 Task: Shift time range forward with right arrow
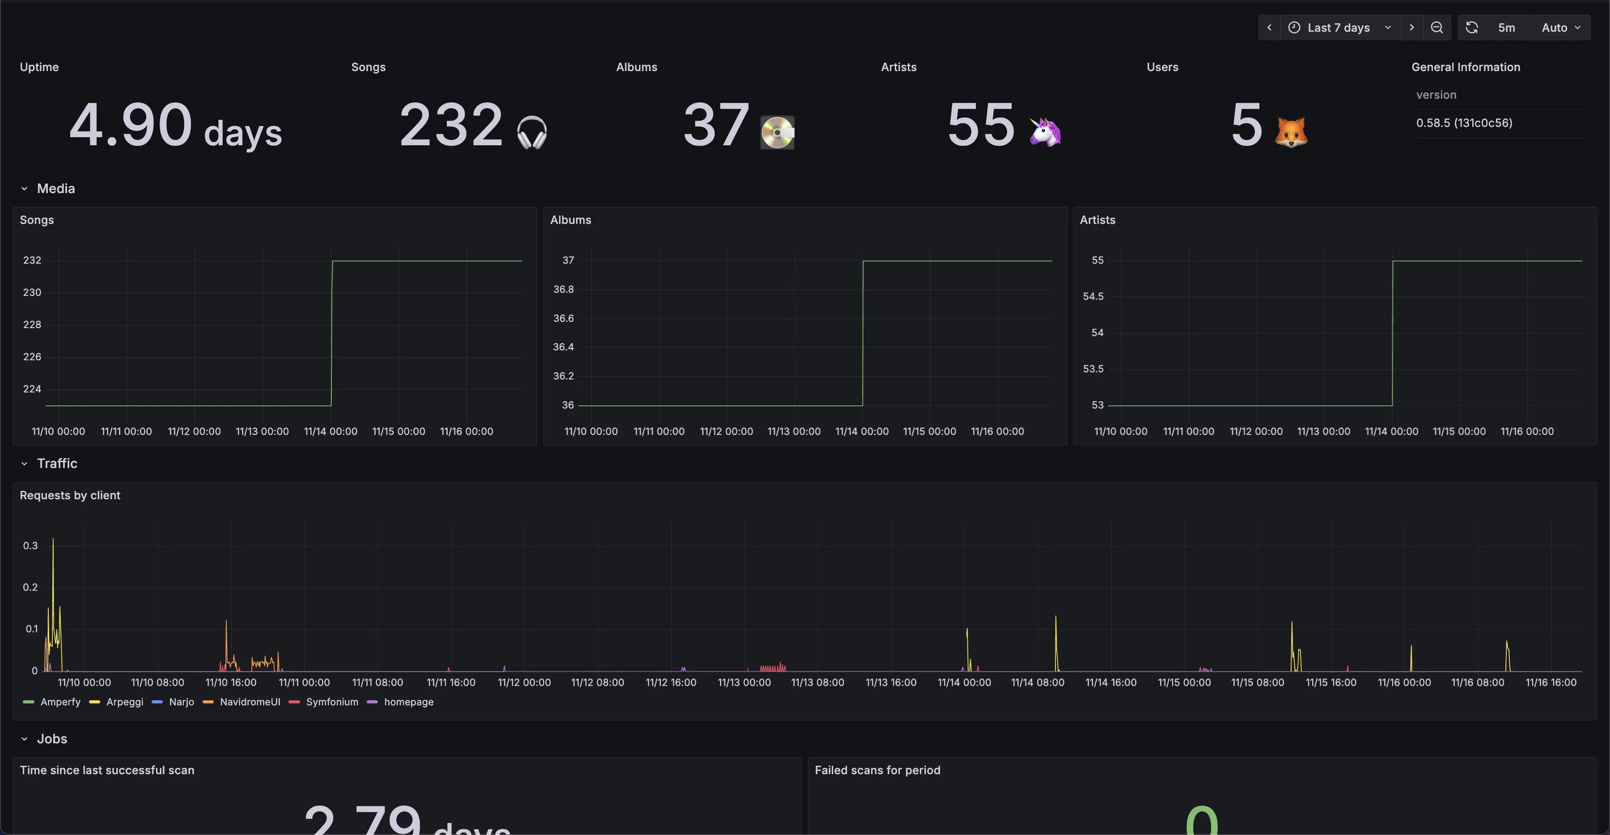1411,27
